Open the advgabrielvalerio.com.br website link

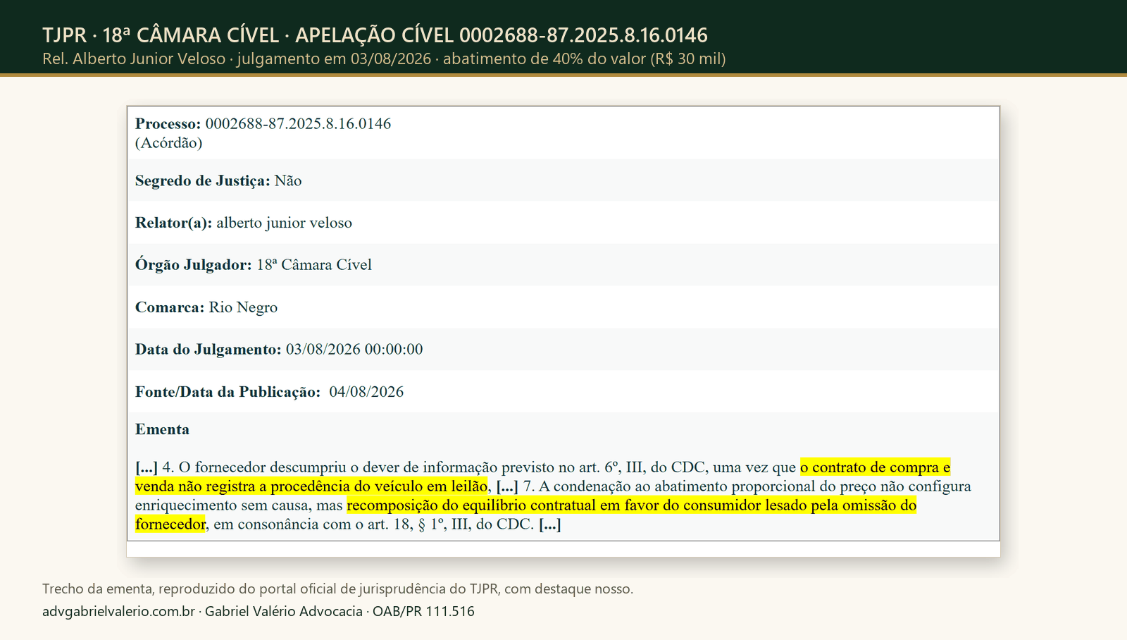118,611
